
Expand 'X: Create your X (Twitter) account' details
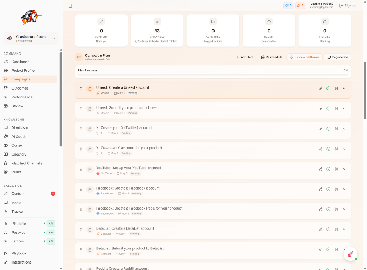point(344,129)
